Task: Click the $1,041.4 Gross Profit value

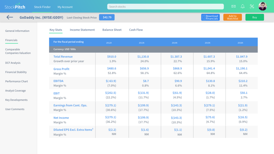Action: (209, 68)
